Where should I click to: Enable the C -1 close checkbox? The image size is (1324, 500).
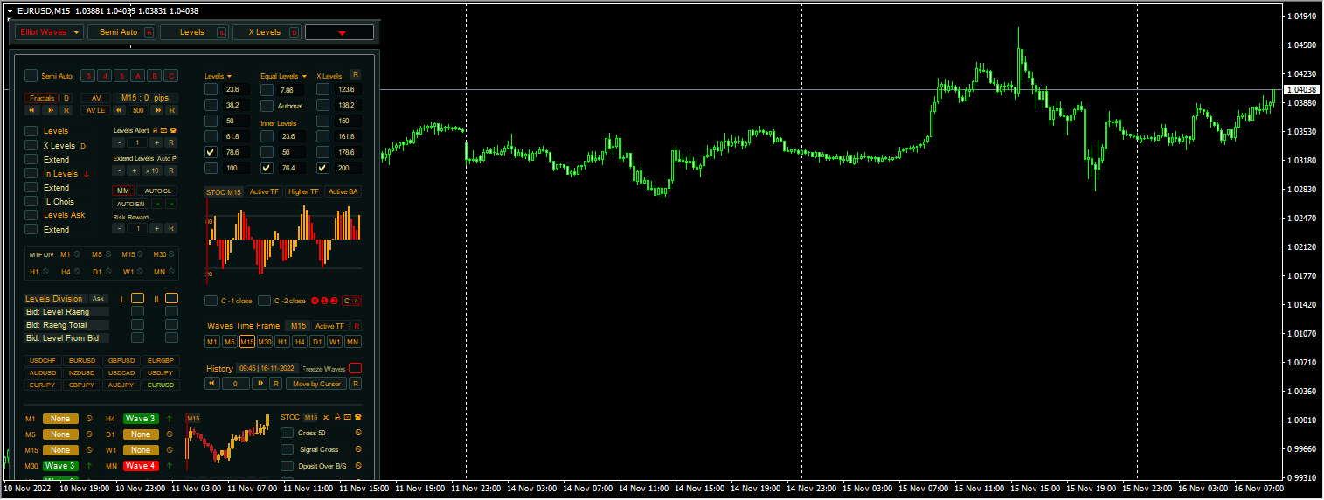click(x=211, y=301)
